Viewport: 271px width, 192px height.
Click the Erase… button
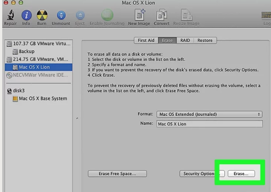point(241,173)
